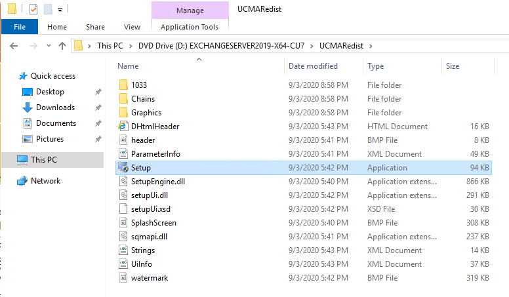Expand root chevron before This PC in address bar
The image size is (509, 297).
click(89, 46)
